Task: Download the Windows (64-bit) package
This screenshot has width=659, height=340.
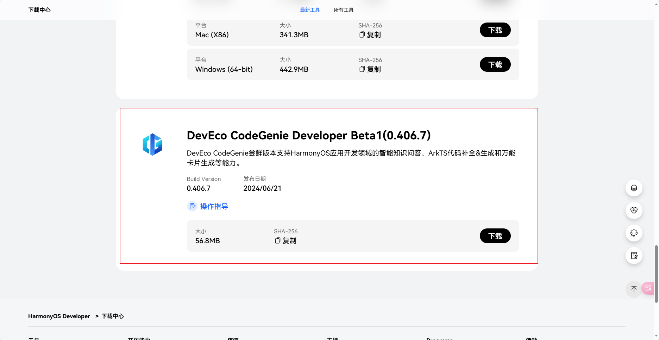Action: [495, 64]
